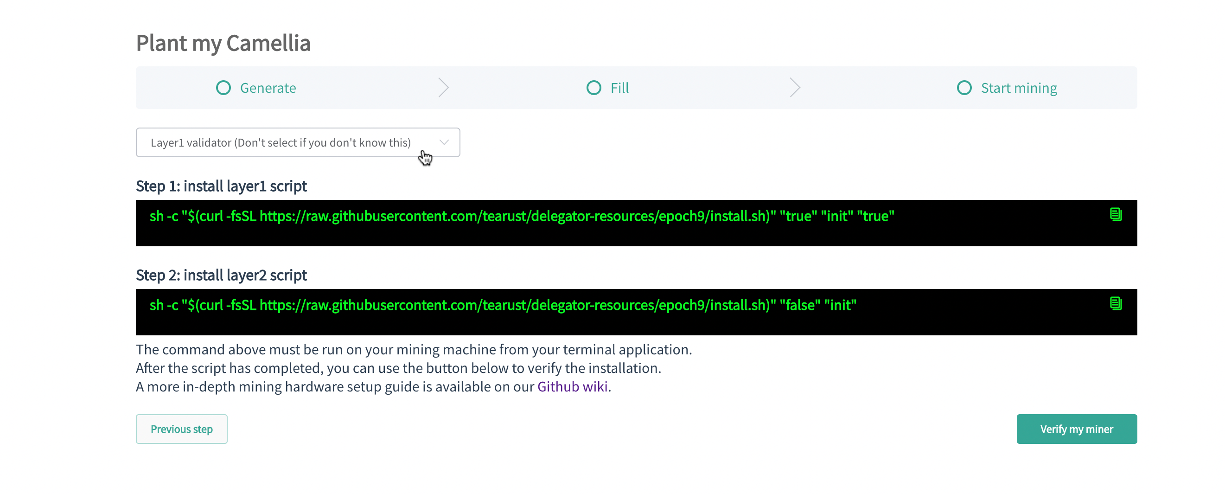Click the Plant my Camellia title
Screen dimensions: 1225x494
[223, 43]
